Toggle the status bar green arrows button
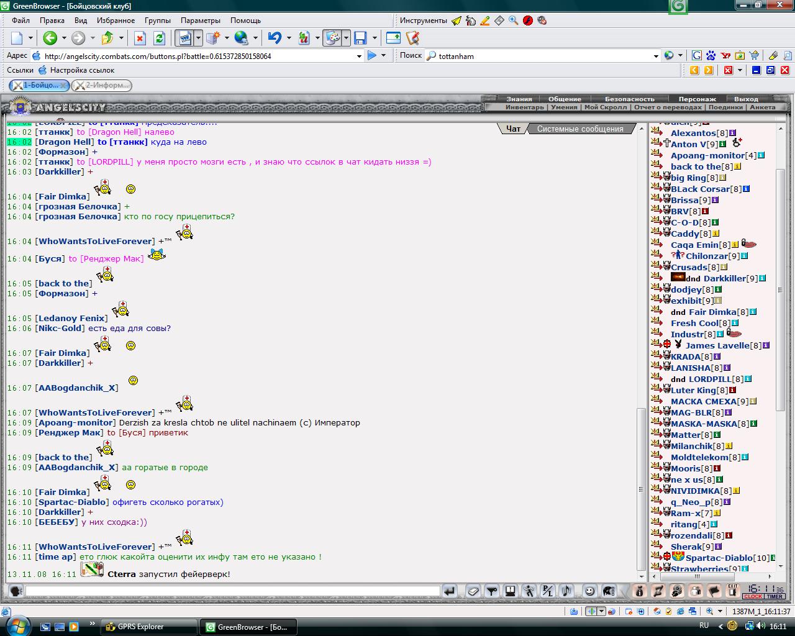 [592, 611]
